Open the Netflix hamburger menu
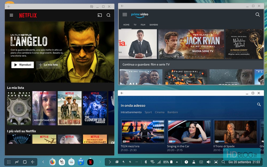Screen dimensions: 267x167 [x=11, y=15]
